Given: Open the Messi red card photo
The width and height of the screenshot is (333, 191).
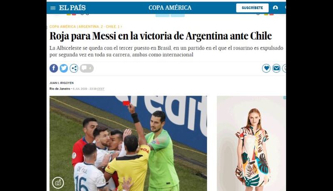Looking at the screenshot, I should [x=128, y=144].
